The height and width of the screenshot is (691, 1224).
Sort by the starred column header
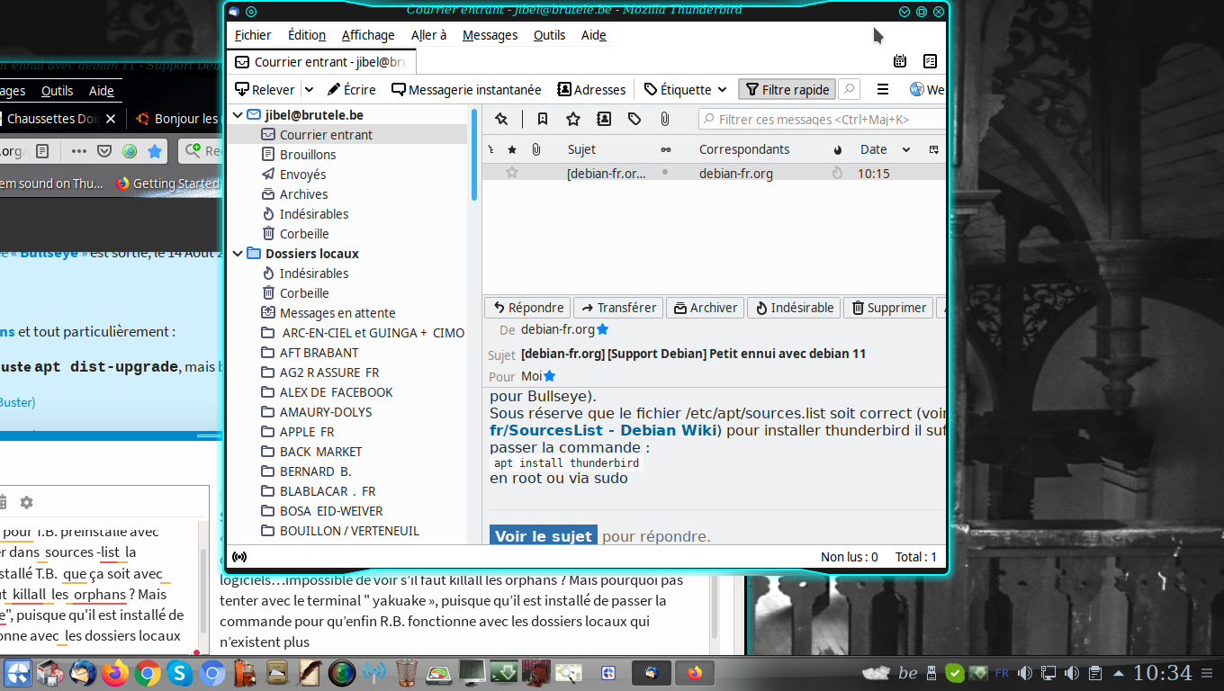[x=512, y=149]
